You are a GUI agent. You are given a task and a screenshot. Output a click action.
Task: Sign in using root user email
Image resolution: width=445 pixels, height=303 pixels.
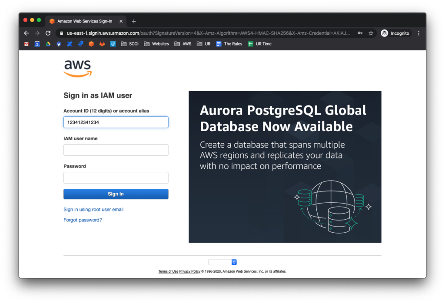click(x=93, y=210)
